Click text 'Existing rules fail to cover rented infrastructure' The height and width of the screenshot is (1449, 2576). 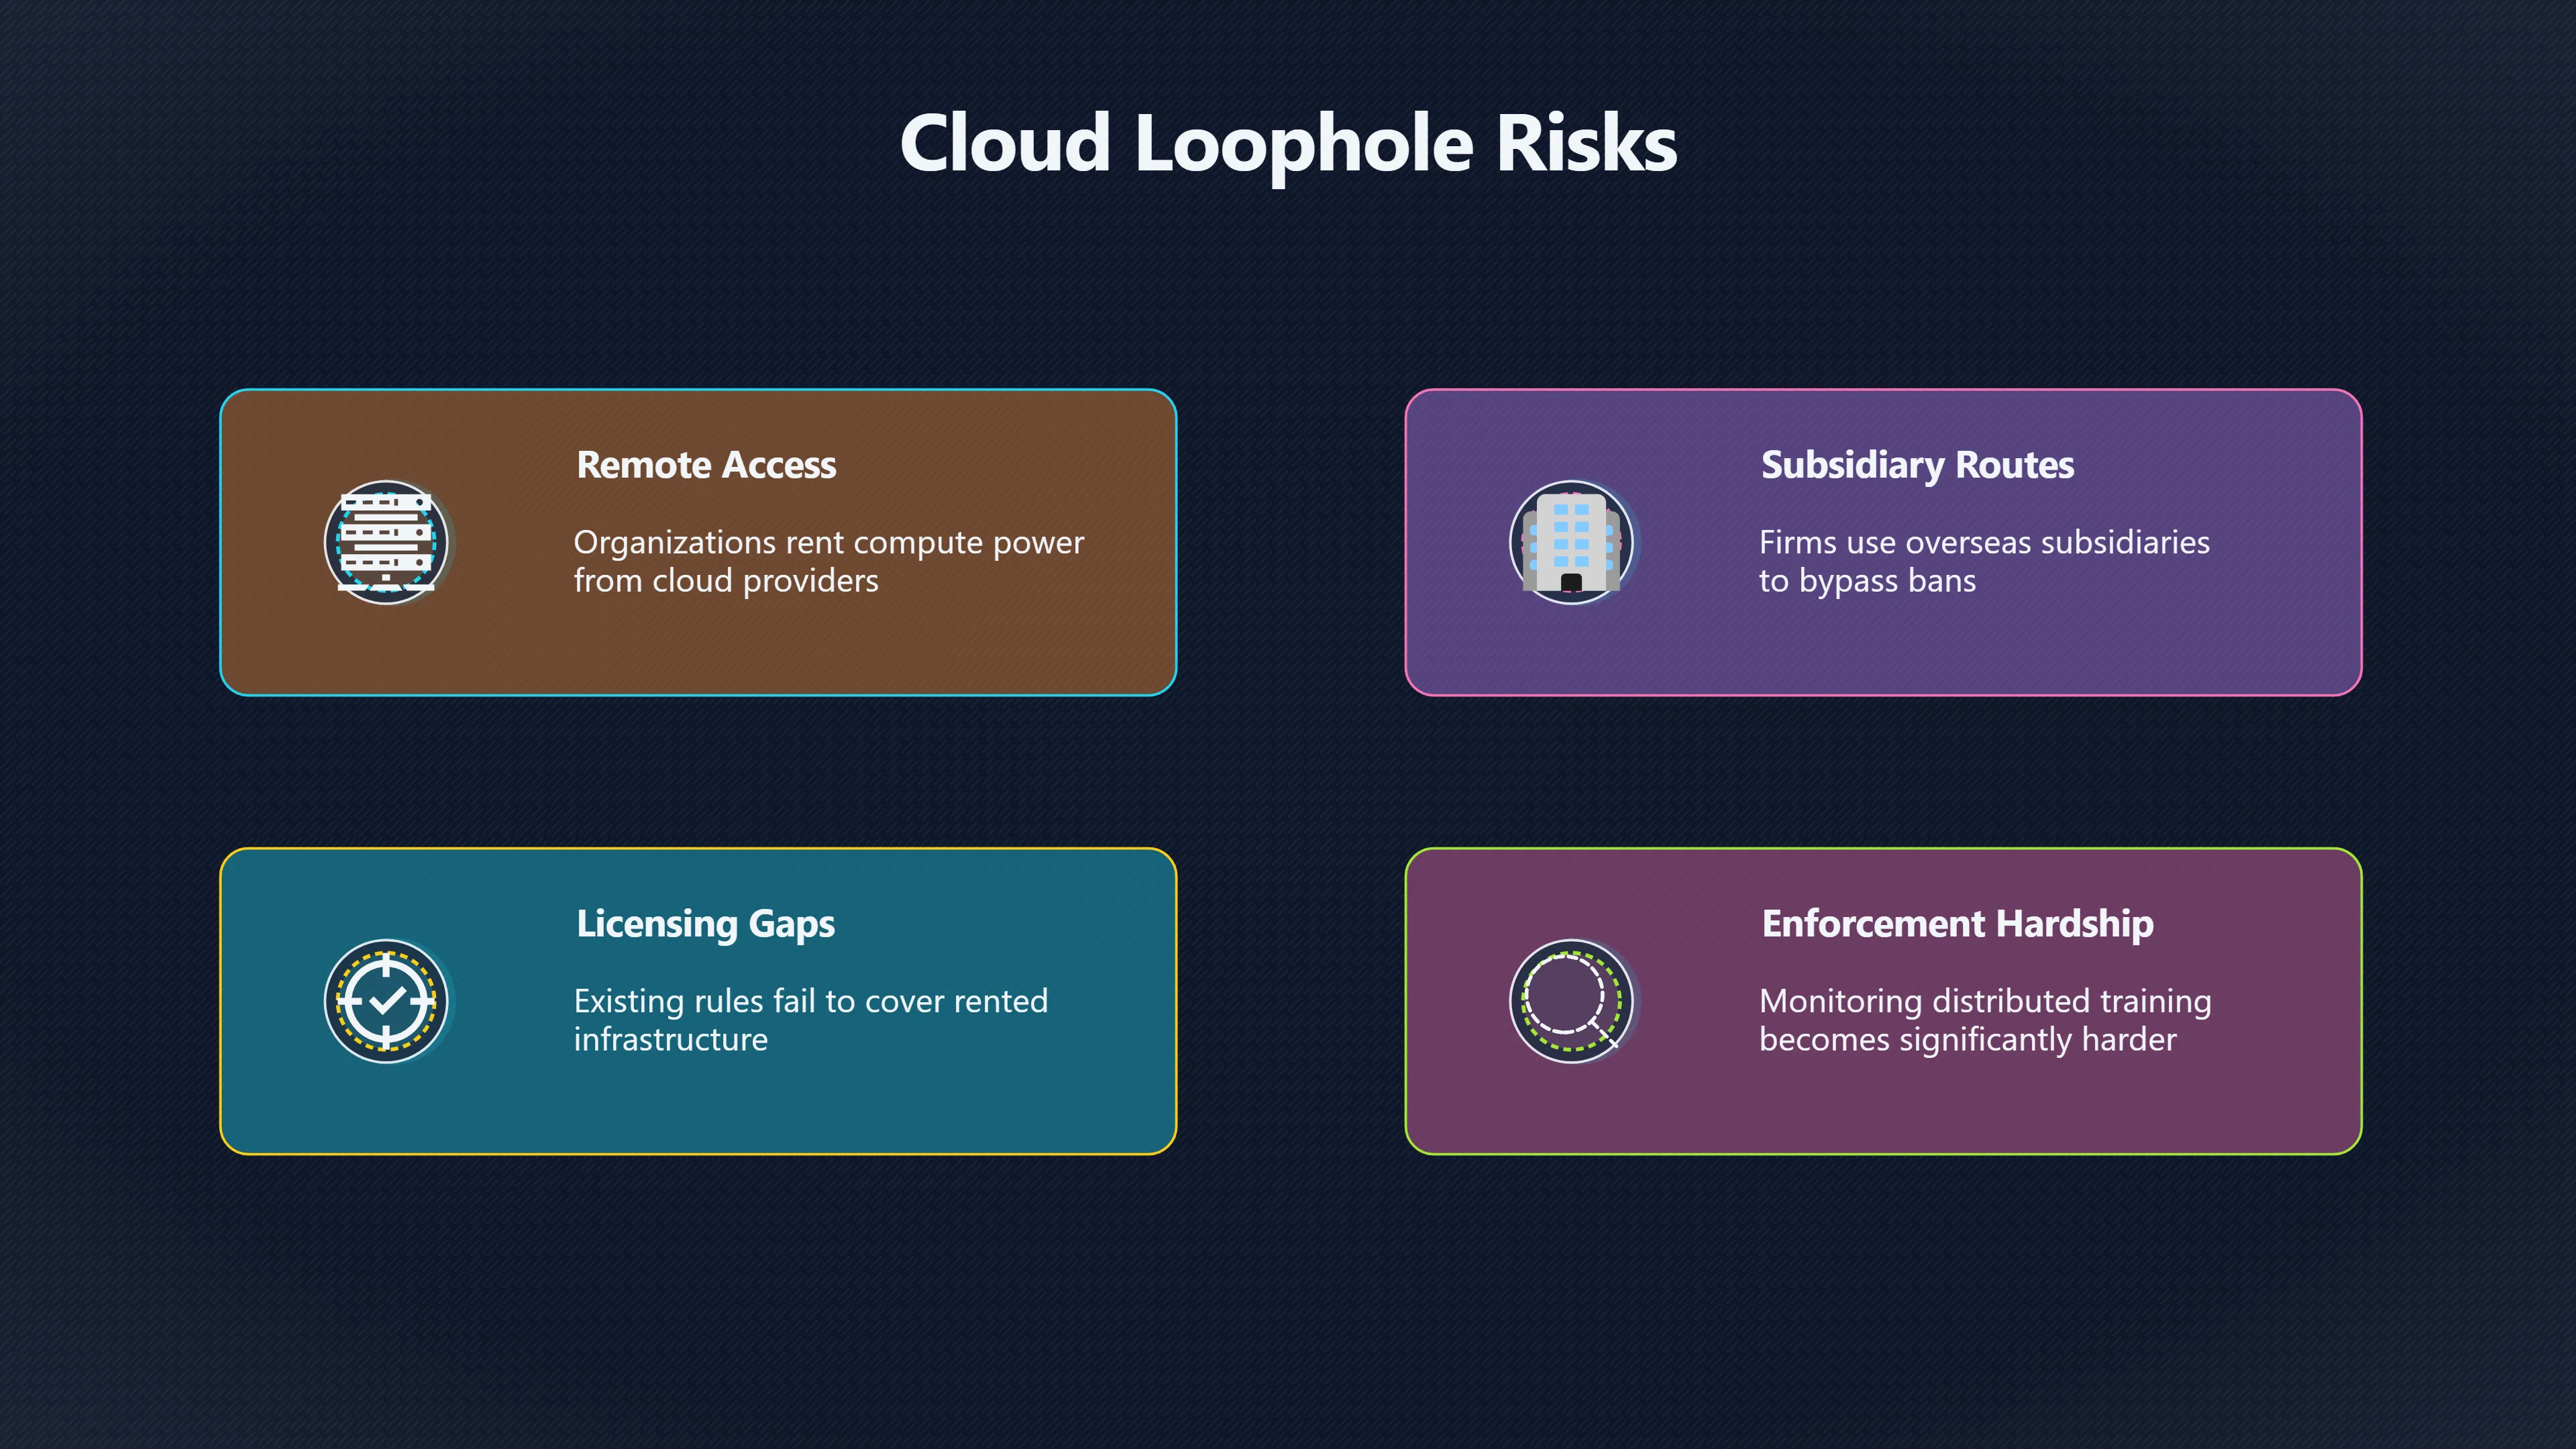[810, 1020]
